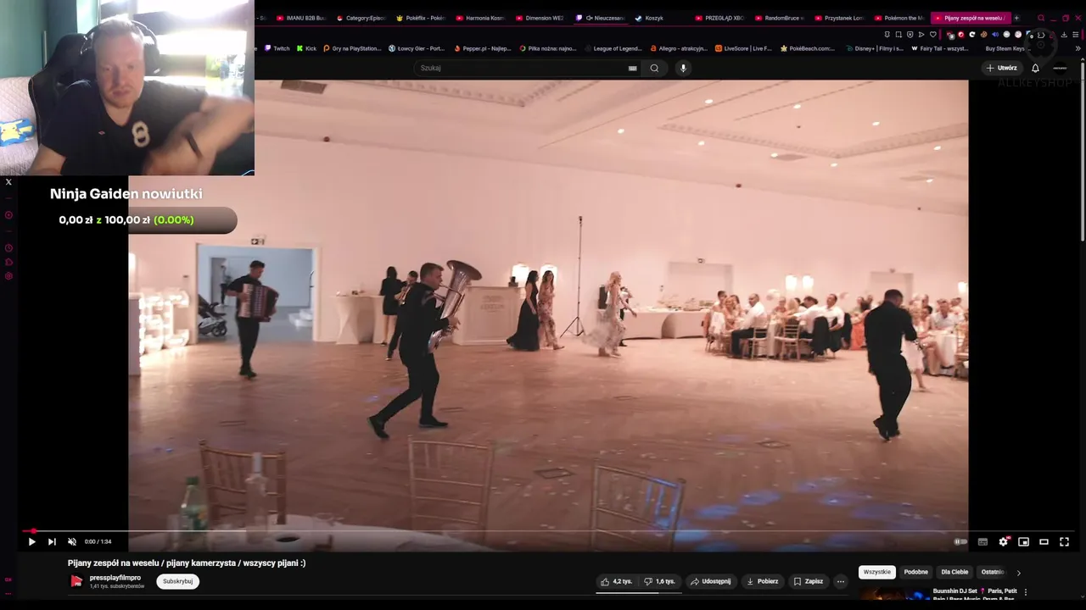Viewport: 1086px width, 610px height.
Task: Click the heart icon in address bar
Action: coord(933,35)
